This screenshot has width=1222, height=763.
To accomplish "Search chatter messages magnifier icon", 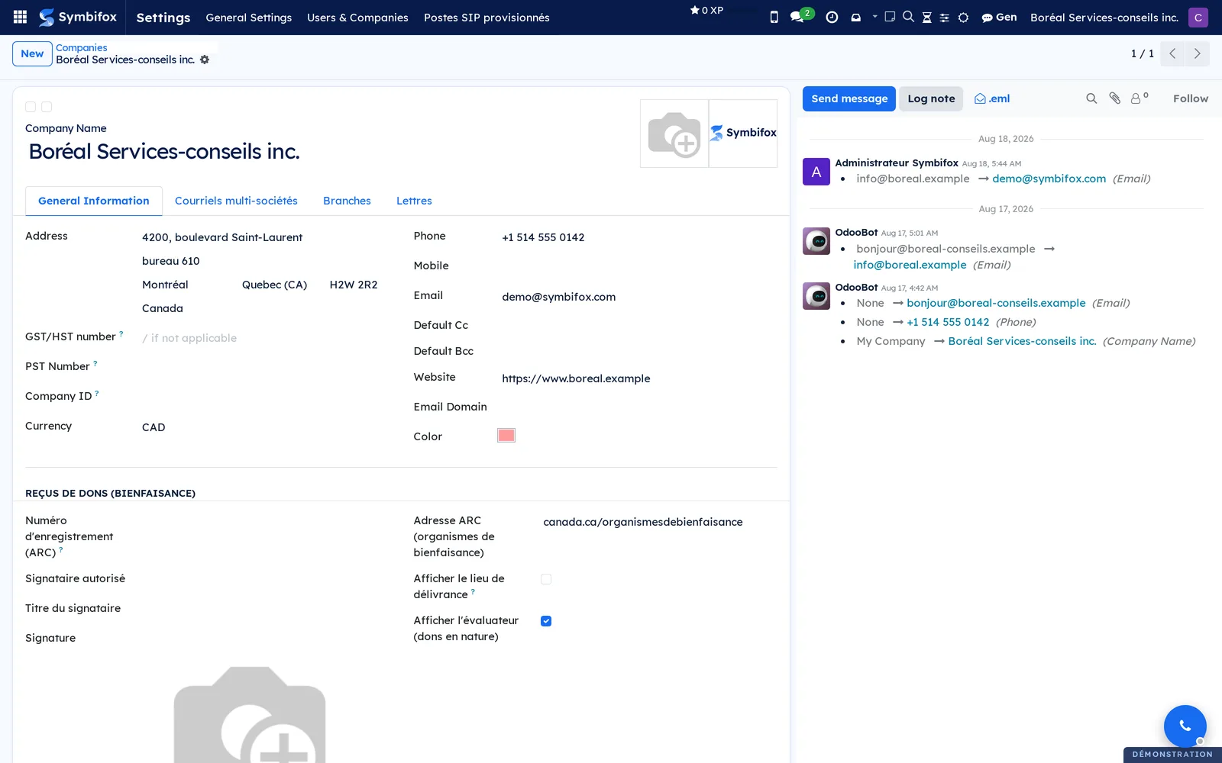I will [x=1091, y=98].
